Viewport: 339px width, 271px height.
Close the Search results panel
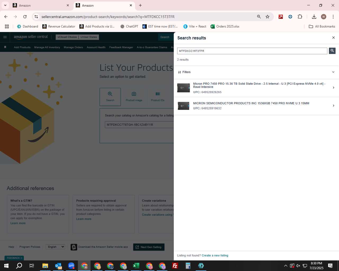333,38
